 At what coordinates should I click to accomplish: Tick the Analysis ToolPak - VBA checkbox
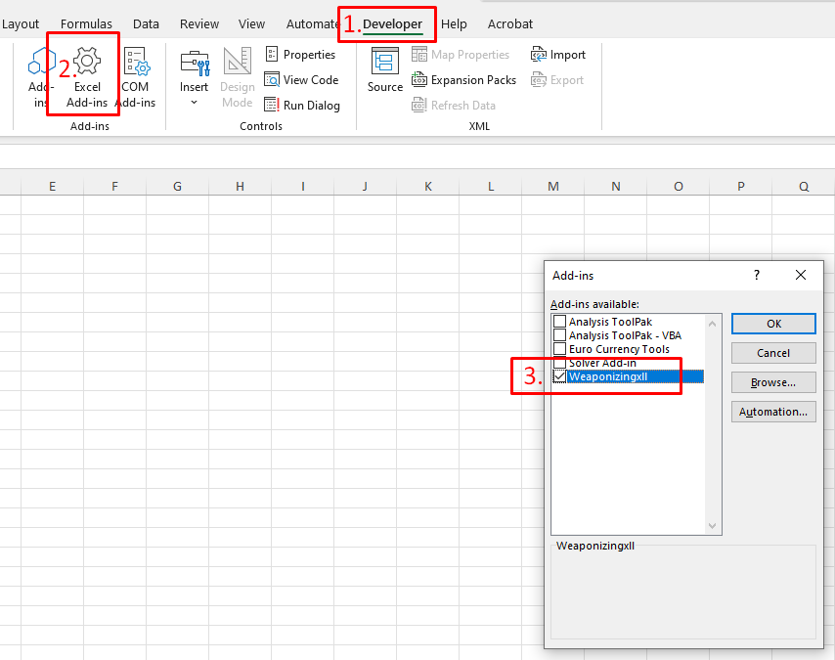pyautogui.click(x=559, y=335)
